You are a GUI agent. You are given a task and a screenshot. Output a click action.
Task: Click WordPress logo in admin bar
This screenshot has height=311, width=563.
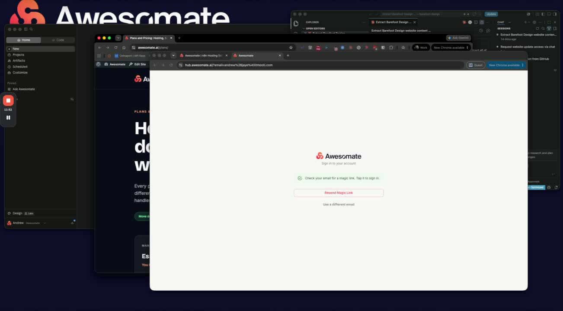(99, 64)
